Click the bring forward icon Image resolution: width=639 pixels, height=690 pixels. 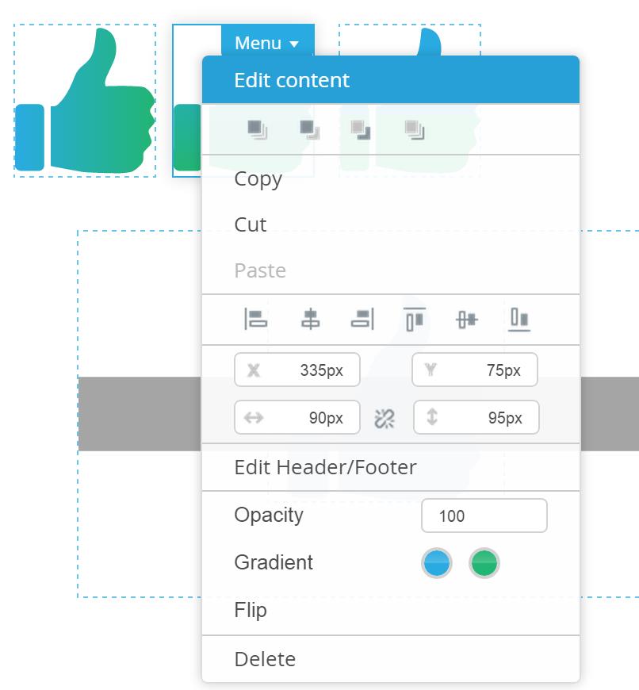pyautogui.click(x=309, y=129)
